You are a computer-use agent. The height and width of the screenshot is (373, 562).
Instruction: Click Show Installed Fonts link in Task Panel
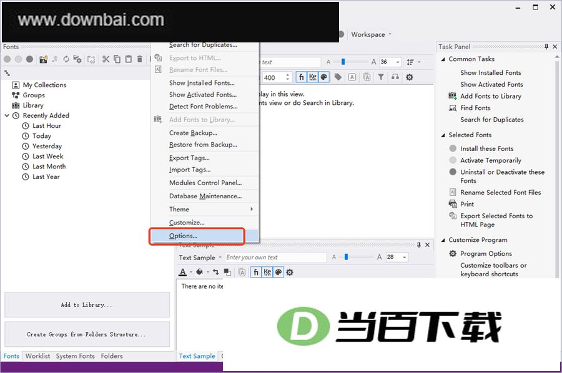(490, 73)
